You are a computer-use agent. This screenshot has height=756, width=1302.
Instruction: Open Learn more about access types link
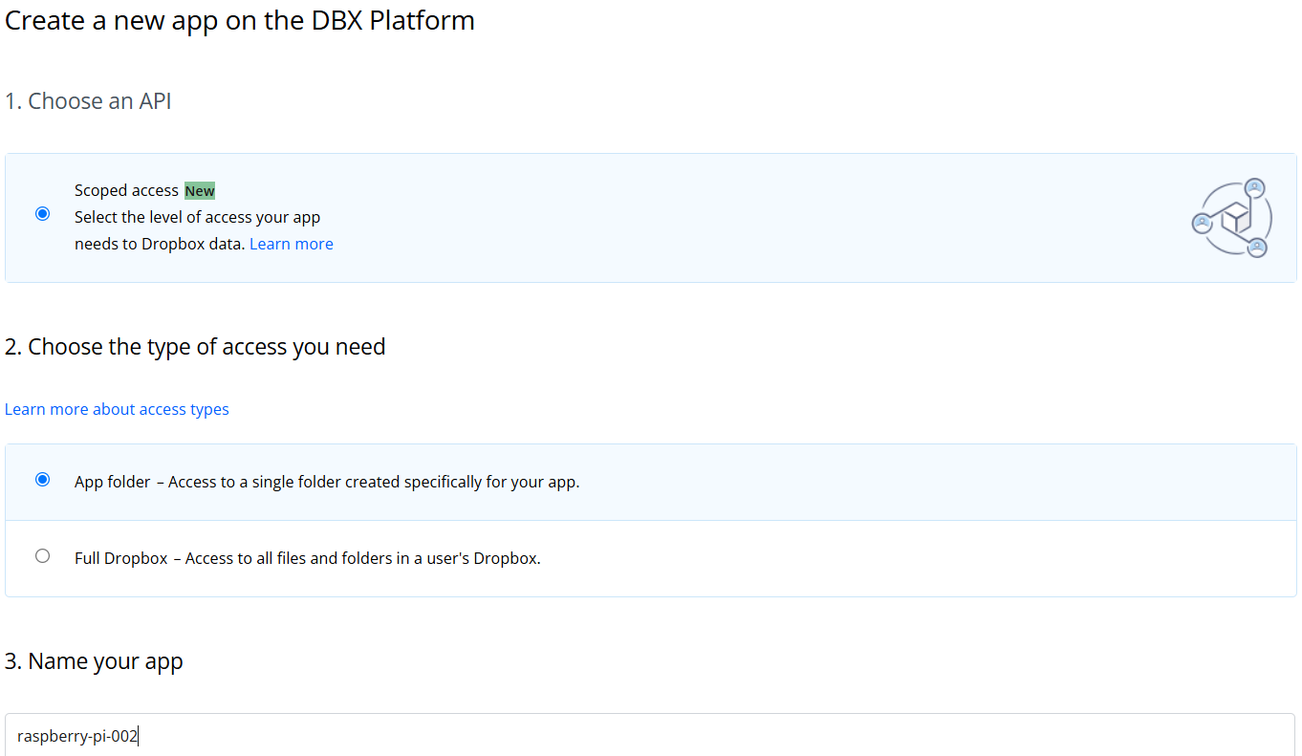point(117,409)
